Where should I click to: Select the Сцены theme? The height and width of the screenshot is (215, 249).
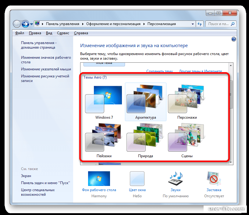coord(187,141)
